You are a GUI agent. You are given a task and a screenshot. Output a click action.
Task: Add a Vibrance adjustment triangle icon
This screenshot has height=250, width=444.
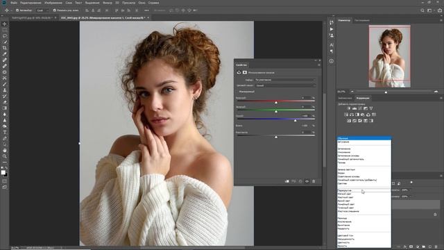click(x=371, y=108)
